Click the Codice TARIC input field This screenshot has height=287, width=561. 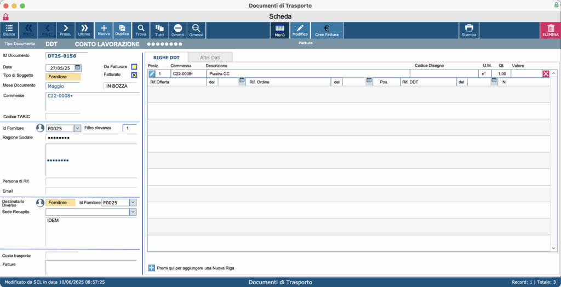pyautogui.click(x=62, y=117)
